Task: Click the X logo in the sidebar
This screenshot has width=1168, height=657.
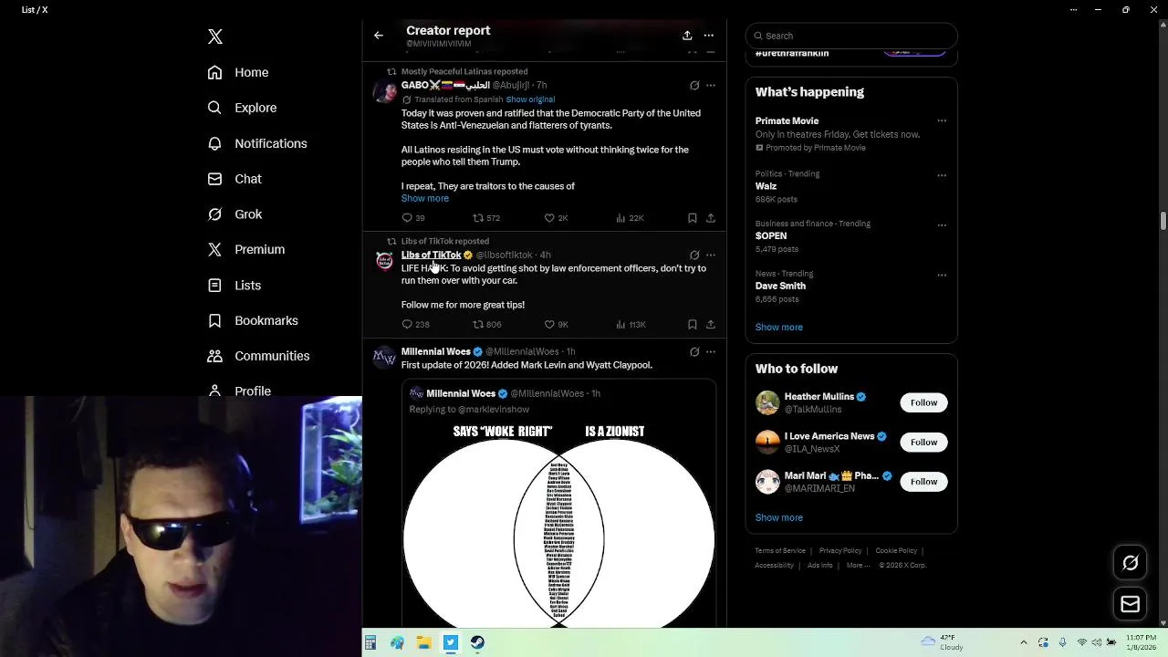Action: click(215, 36)
